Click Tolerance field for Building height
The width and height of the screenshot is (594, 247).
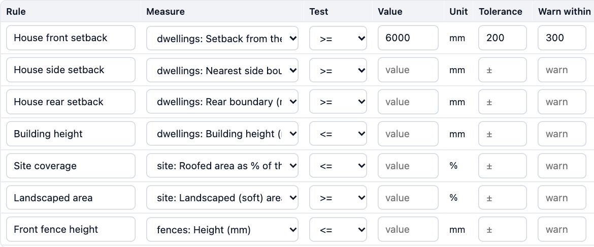(502, 134)
